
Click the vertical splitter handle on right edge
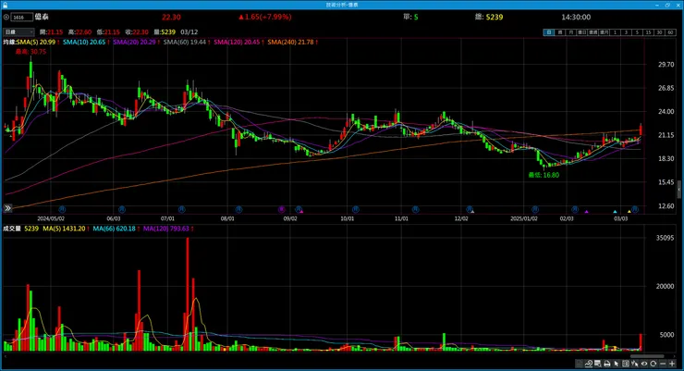(x=679, y=190)
